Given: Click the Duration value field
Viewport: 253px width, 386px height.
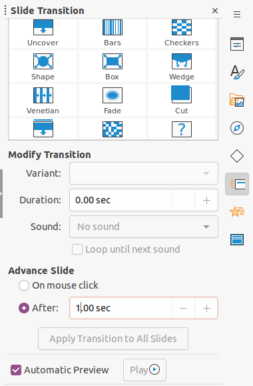Looking at the screenshot, I should coord(121,200).
